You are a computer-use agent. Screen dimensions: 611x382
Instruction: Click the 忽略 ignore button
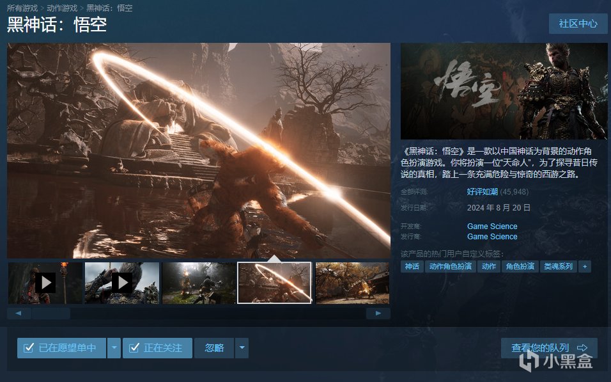(x=214, y=347)
